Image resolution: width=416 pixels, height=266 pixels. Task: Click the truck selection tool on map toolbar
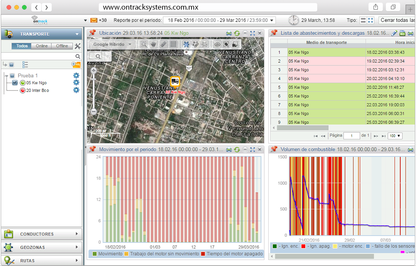click(x=235, y=44)
